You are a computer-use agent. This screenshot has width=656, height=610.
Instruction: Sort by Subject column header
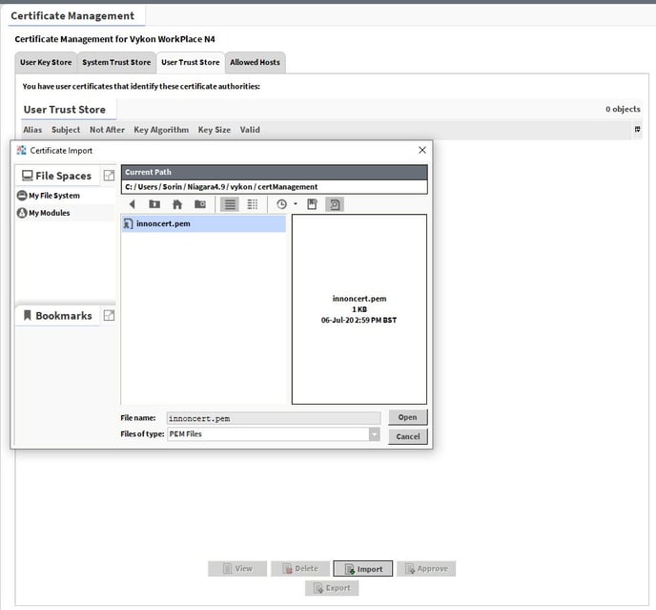[x=66, y=130]
